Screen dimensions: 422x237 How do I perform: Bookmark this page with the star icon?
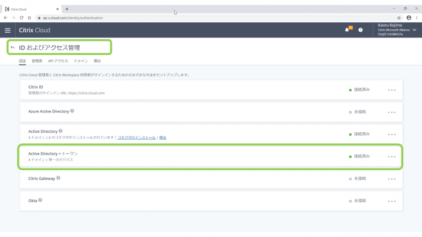pos(399,18)
